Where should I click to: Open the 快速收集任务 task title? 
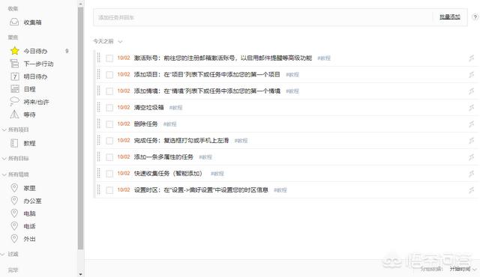pyautogui.click(x=168, y=173)
